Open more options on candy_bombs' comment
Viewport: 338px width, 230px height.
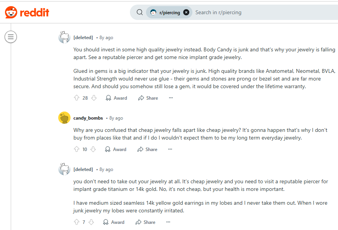tap(170, 149)
